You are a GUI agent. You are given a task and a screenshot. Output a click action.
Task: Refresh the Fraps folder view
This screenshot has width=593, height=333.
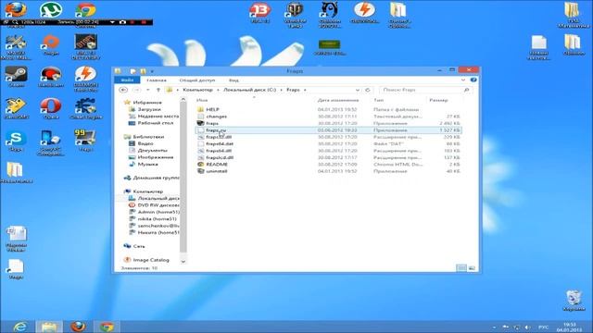(367, 90)
